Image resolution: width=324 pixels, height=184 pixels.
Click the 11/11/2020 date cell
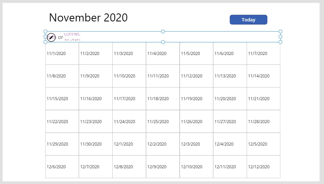pos(163,76)
